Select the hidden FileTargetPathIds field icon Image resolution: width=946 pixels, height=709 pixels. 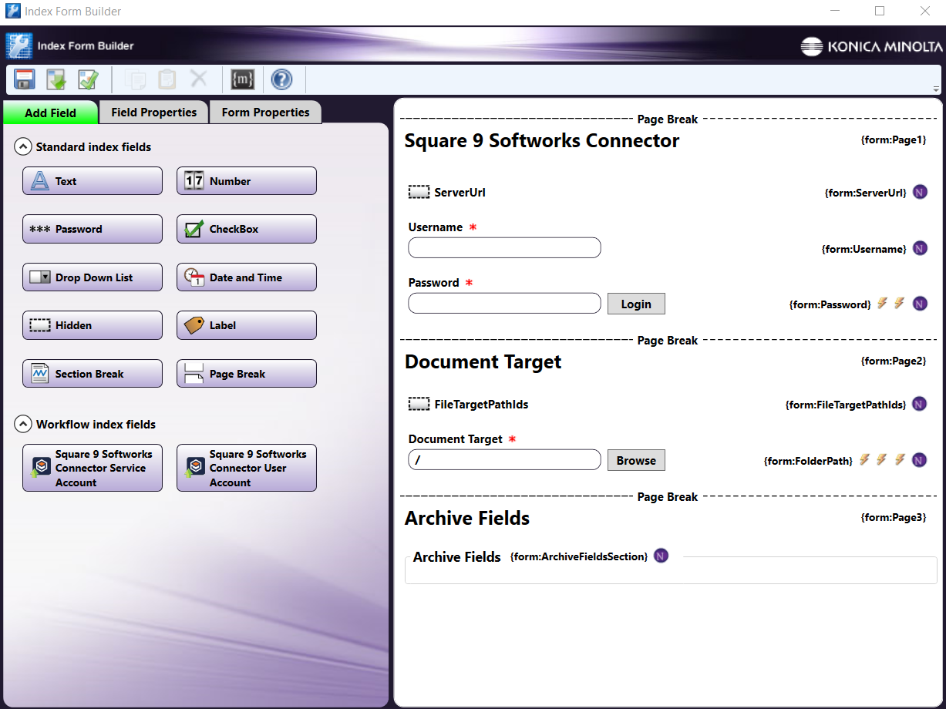tap(419, 404)
